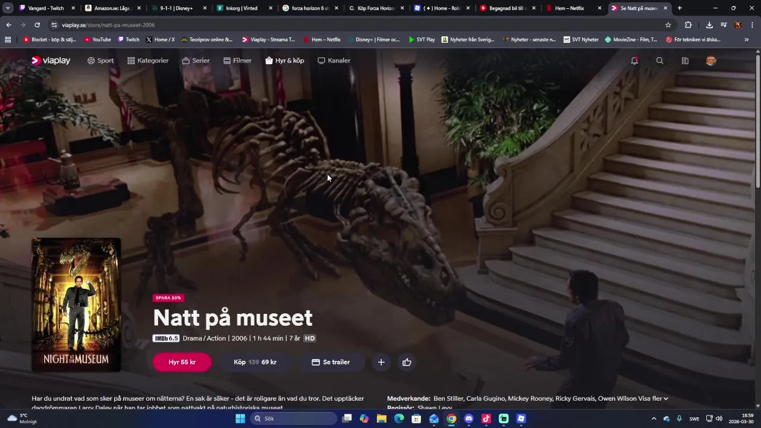Open the Microsoft Store taskbar icon

point(416,418)
